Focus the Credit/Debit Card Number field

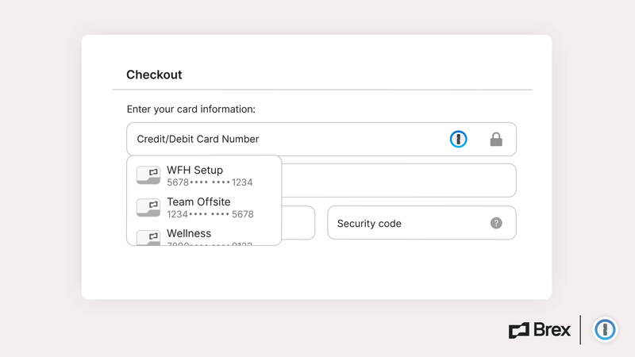[x=321, y=140]
